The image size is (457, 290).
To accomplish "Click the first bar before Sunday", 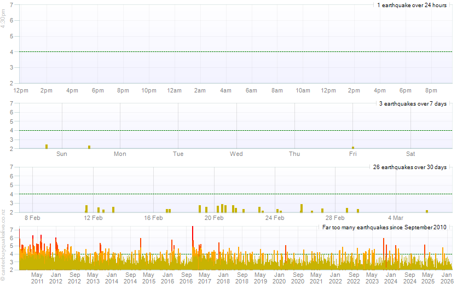I will pyautogui.click(x=47, y=146).
